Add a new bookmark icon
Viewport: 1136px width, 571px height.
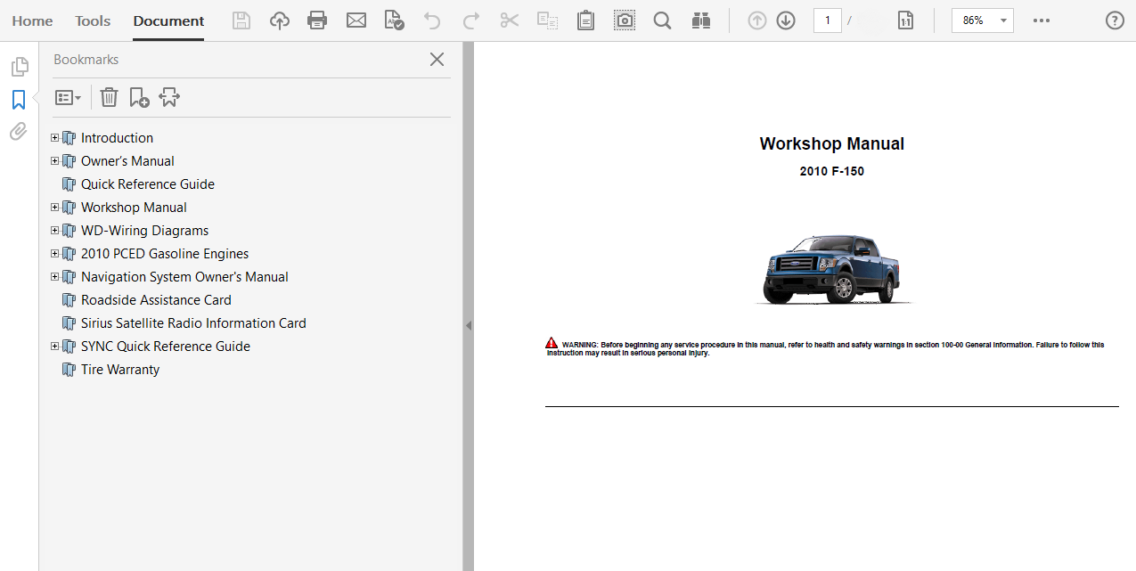[x=139, y=97]
